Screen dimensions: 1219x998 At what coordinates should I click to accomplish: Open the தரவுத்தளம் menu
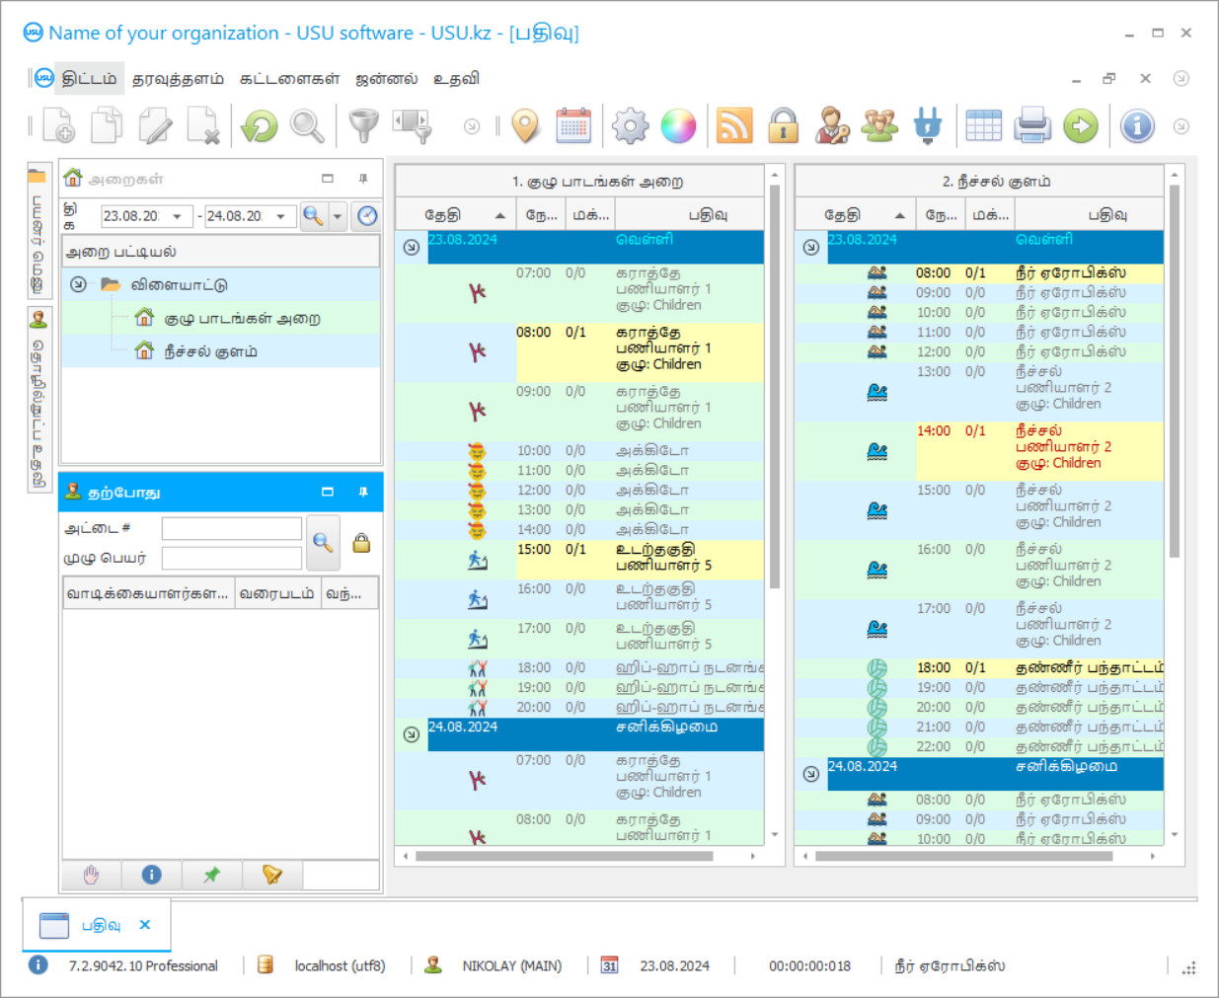point(178,79)
